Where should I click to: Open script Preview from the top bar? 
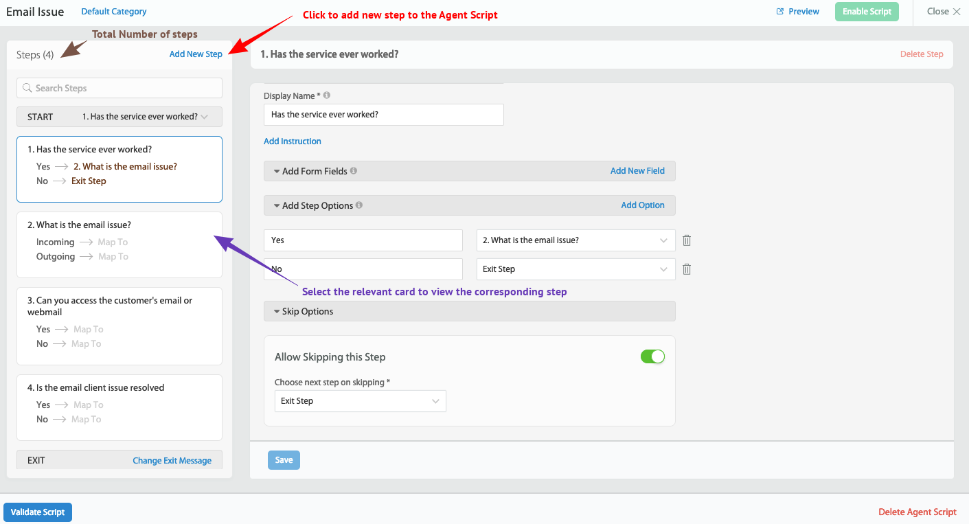pos(798,11)
